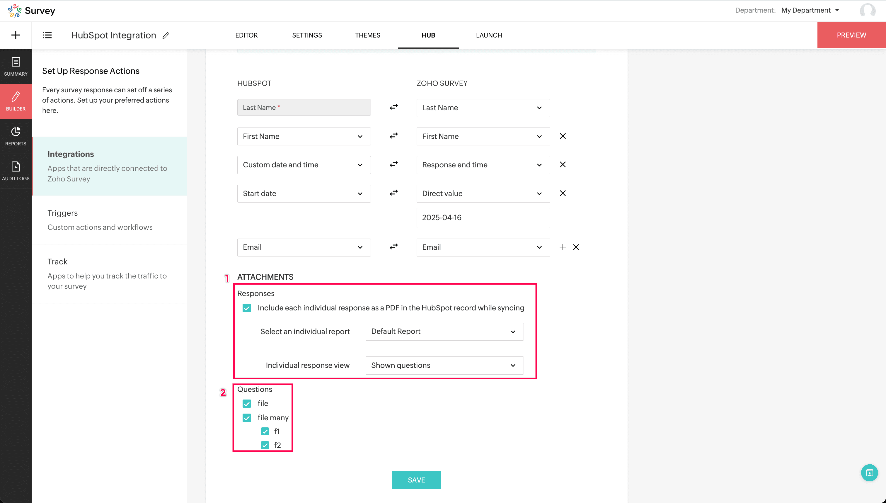The image size is (886, 503).
Task: Select Triggers in the left panel
Action: click(110, 220)
